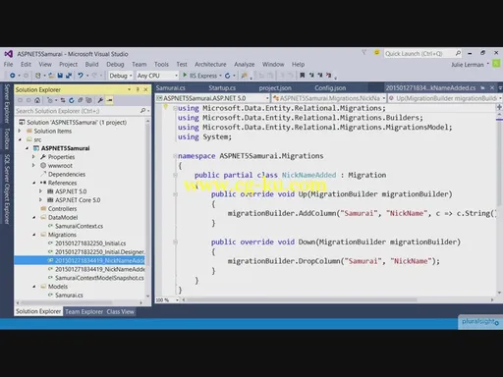This screenshot has width=503, height=377.
Task: Open the Server Explorer side tab
Action: coord(7,103)
